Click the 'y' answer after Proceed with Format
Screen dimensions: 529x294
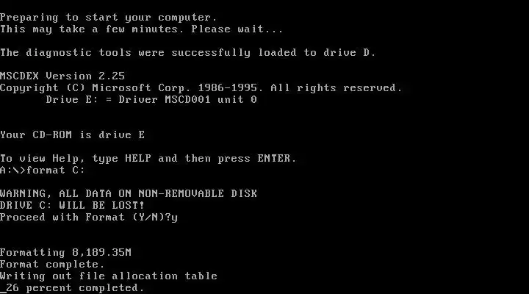click(174, 218)
